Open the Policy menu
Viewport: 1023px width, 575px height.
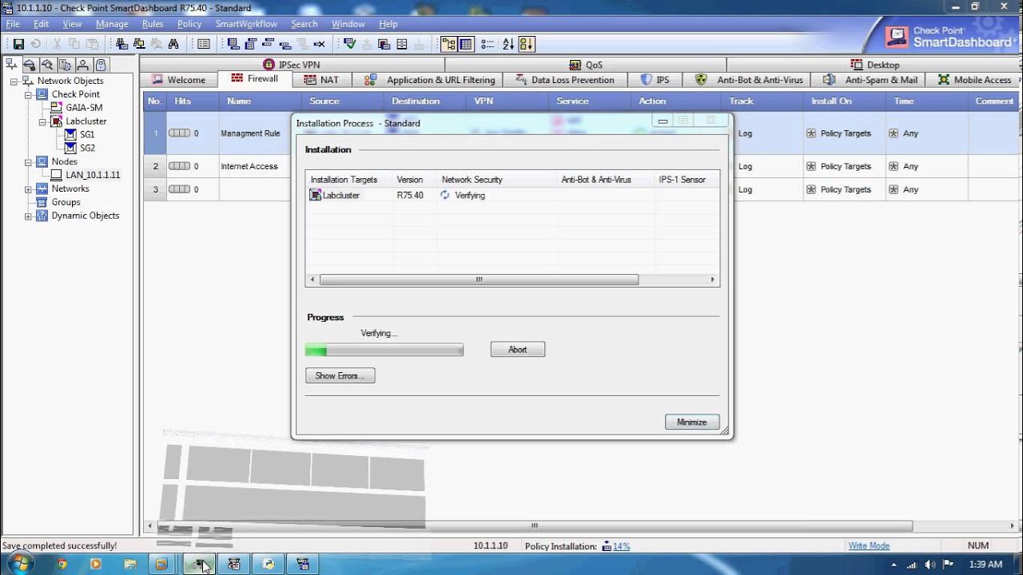[x=189, y=24]
